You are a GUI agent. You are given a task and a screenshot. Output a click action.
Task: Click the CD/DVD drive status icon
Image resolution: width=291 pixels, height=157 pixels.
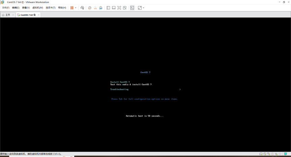[x=265, y=154]
